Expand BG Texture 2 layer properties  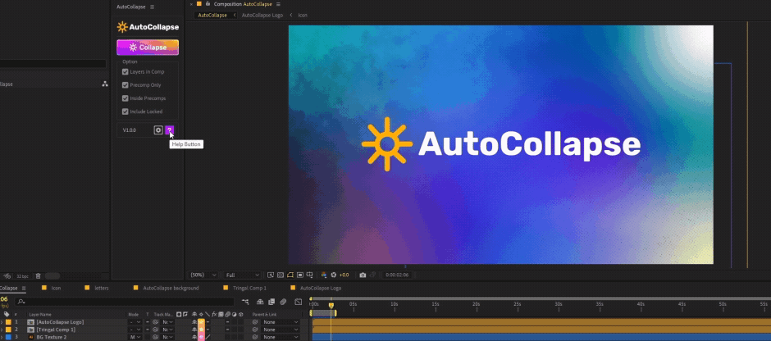point(2,337)
